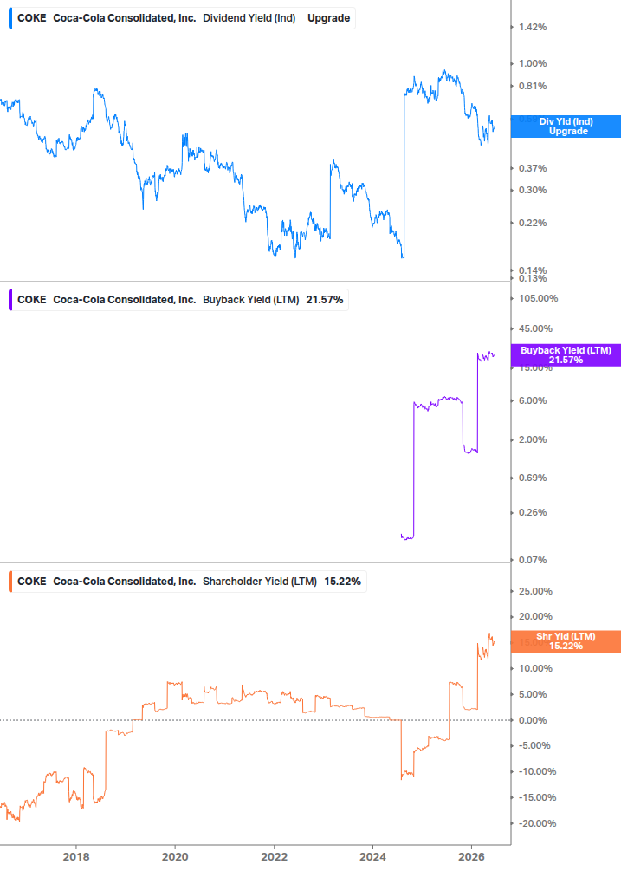Click the 10.00% label on the shareholder yield axis
621x871 pixels.
click(535, 668)
